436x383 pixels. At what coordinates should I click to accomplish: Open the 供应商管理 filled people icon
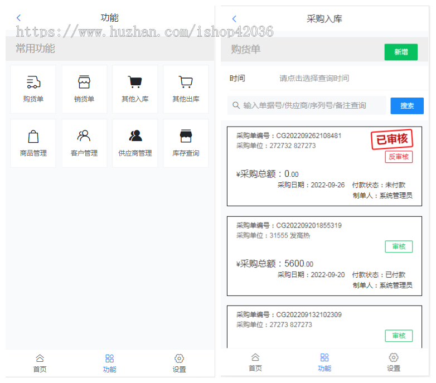coord(135,136)
